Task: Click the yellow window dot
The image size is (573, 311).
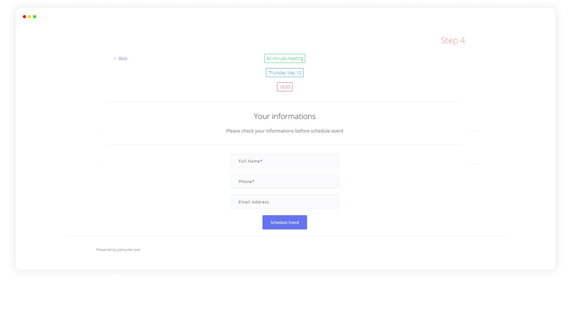Action: (x=29, y=17)
